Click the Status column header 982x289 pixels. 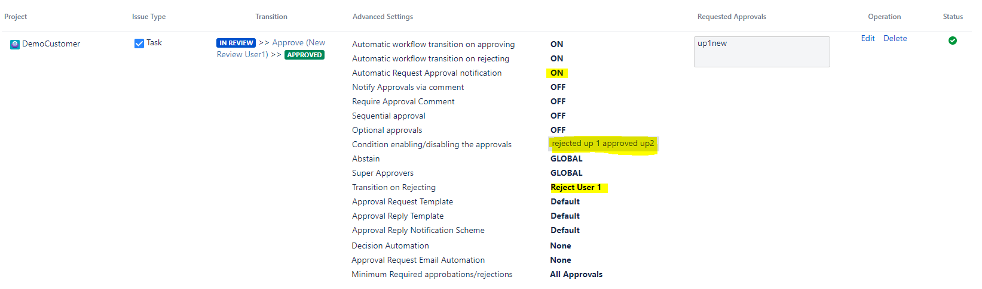953,17
